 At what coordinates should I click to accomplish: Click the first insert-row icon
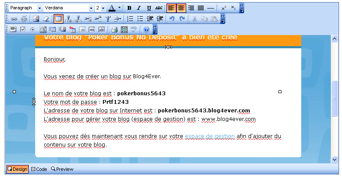point(88,19)
